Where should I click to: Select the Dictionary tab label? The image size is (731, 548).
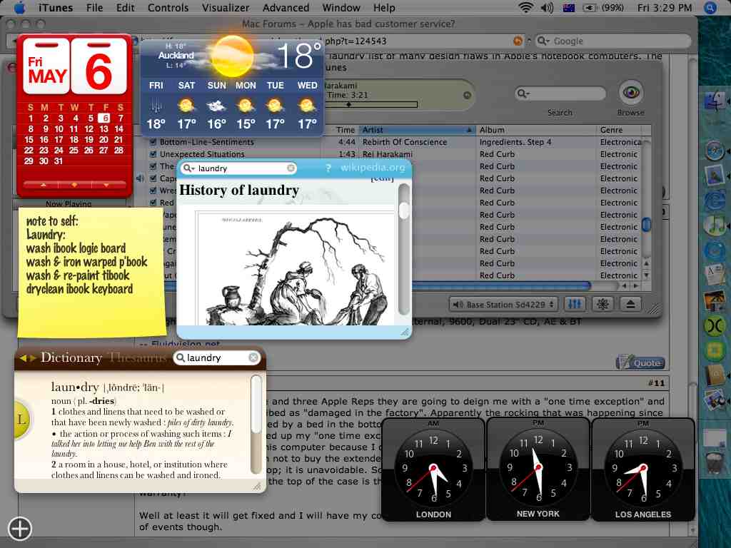click(x=71, y=357)
